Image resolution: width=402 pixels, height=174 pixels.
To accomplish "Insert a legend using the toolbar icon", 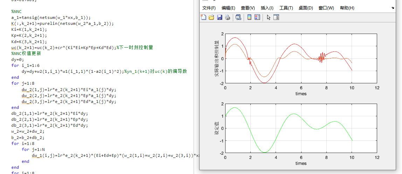I will point(257,17).
